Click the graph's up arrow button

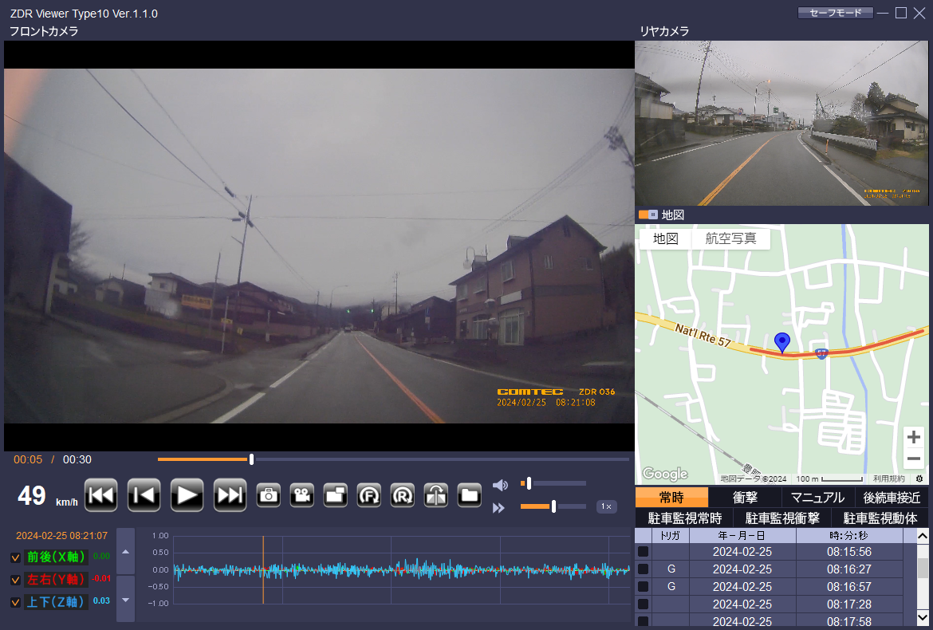[126, 550]
